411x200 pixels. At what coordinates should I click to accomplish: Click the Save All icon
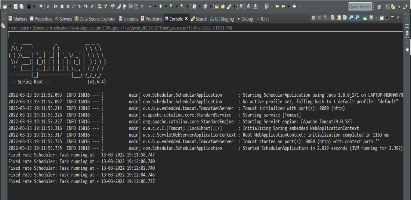21,6
